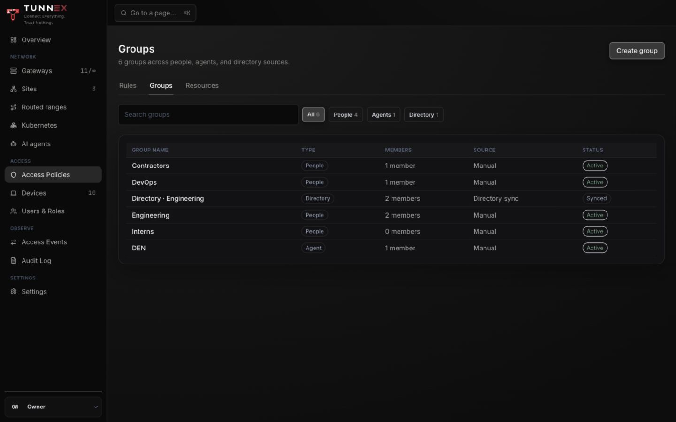This screenshot has height=422, width=676.
Task: Click the Synced status badge
Action: (x=596, y=199)
